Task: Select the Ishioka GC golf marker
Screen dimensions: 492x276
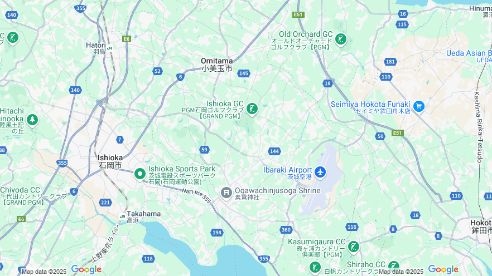Action: [252, 109]
